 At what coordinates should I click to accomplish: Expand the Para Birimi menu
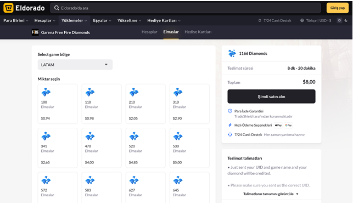tap(16, 20)
